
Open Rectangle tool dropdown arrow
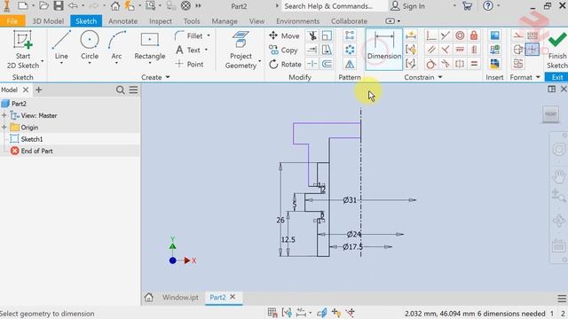[x=150, y=64]
